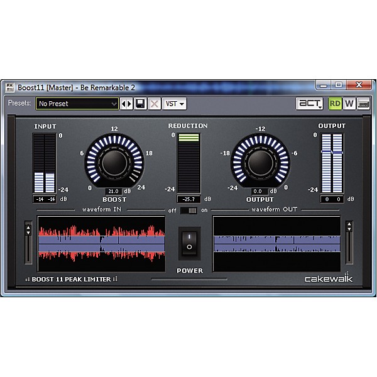Viewport: 377px width, 377px height.
Task: Open the VST dropdown menu
Action: (x=175, y=104)
